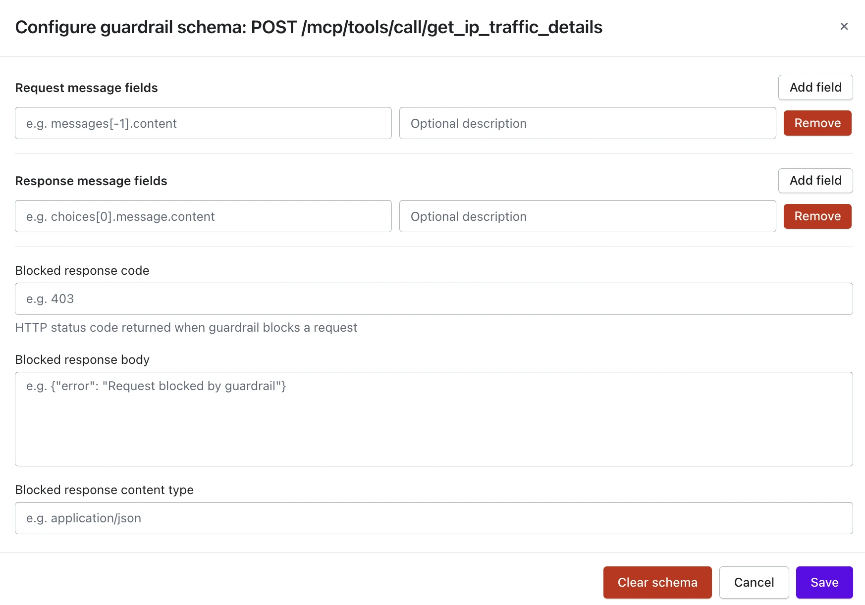Click the request field path input

click(x=203, y=123)
